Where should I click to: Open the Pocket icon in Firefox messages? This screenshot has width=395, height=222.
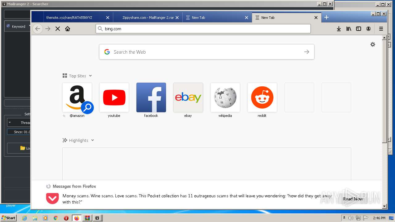(x=52, y=199)
